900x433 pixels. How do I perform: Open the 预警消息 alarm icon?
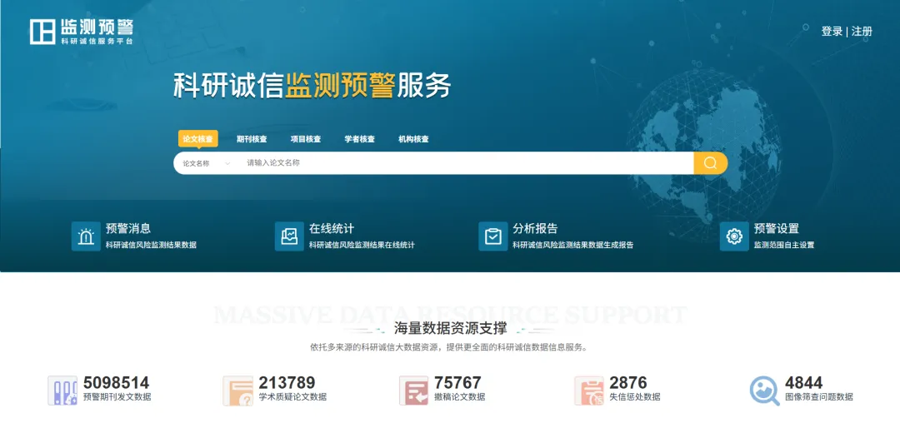(x=86, y=236)
